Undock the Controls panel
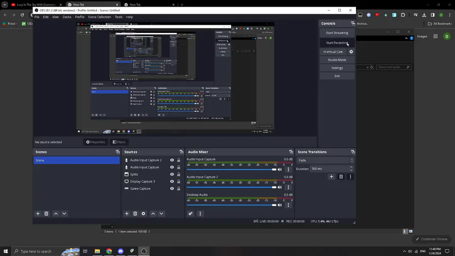 353,23
